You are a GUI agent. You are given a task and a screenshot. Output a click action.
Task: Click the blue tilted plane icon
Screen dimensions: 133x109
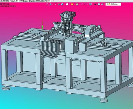pos(102,4)
